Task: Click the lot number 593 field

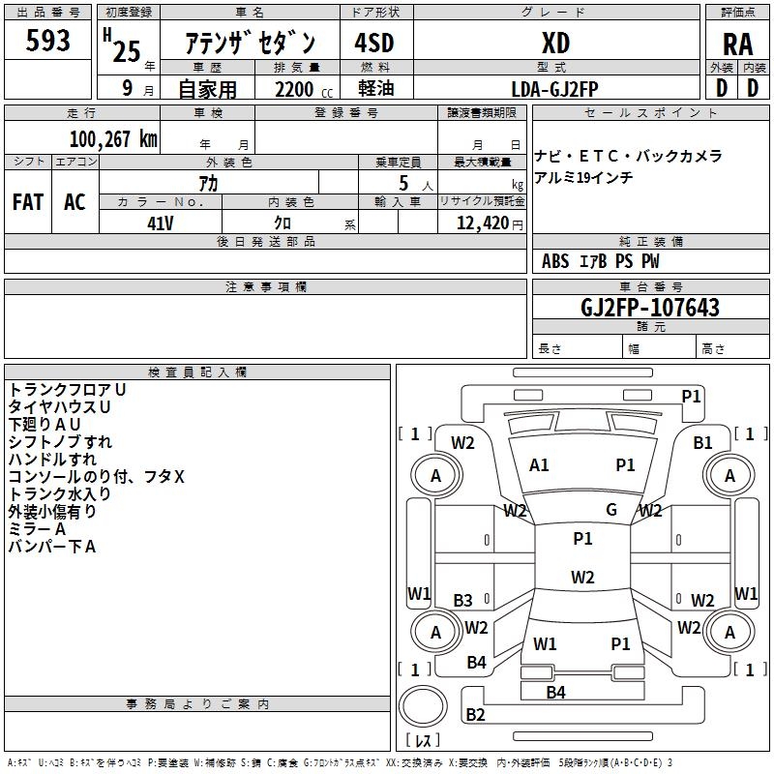Action: (x=48, y=41)
